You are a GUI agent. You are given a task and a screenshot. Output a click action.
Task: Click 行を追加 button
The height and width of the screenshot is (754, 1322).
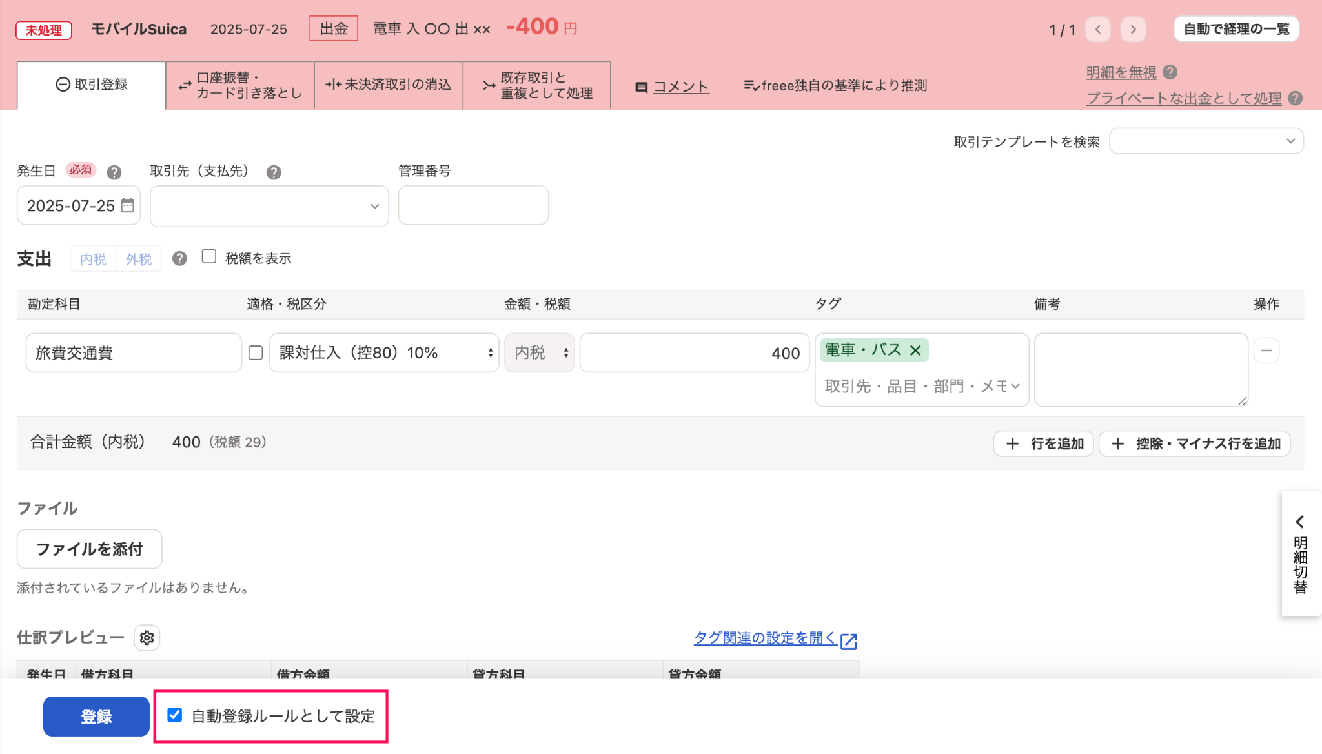coord(1043,443)
